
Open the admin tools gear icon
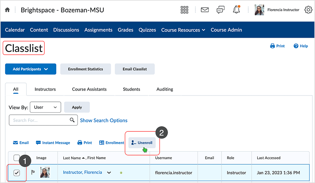point(308,10)
